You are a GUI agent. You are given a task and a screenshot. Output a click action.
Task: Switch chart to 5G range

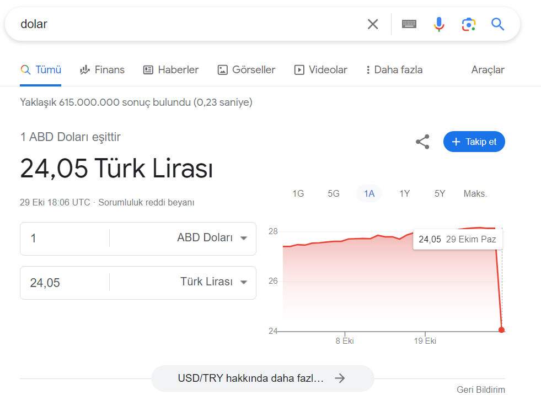click(x=334, y=193)
